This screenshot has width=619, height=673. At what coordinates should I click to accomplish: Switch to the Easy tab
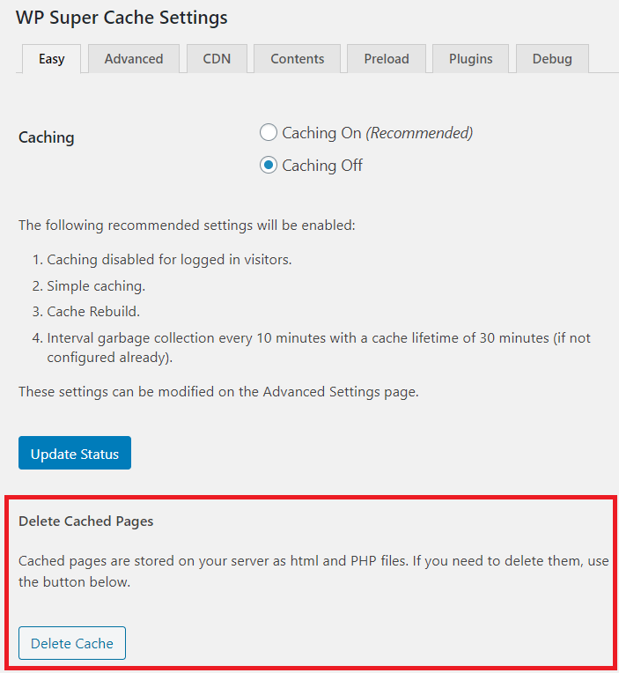click(51, 59)
